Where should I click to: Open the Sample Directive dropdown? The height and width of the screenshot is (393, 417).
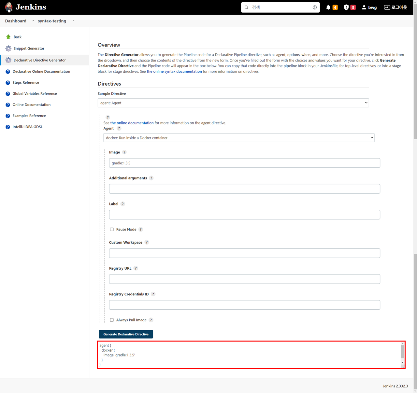(x=233, y=103)
